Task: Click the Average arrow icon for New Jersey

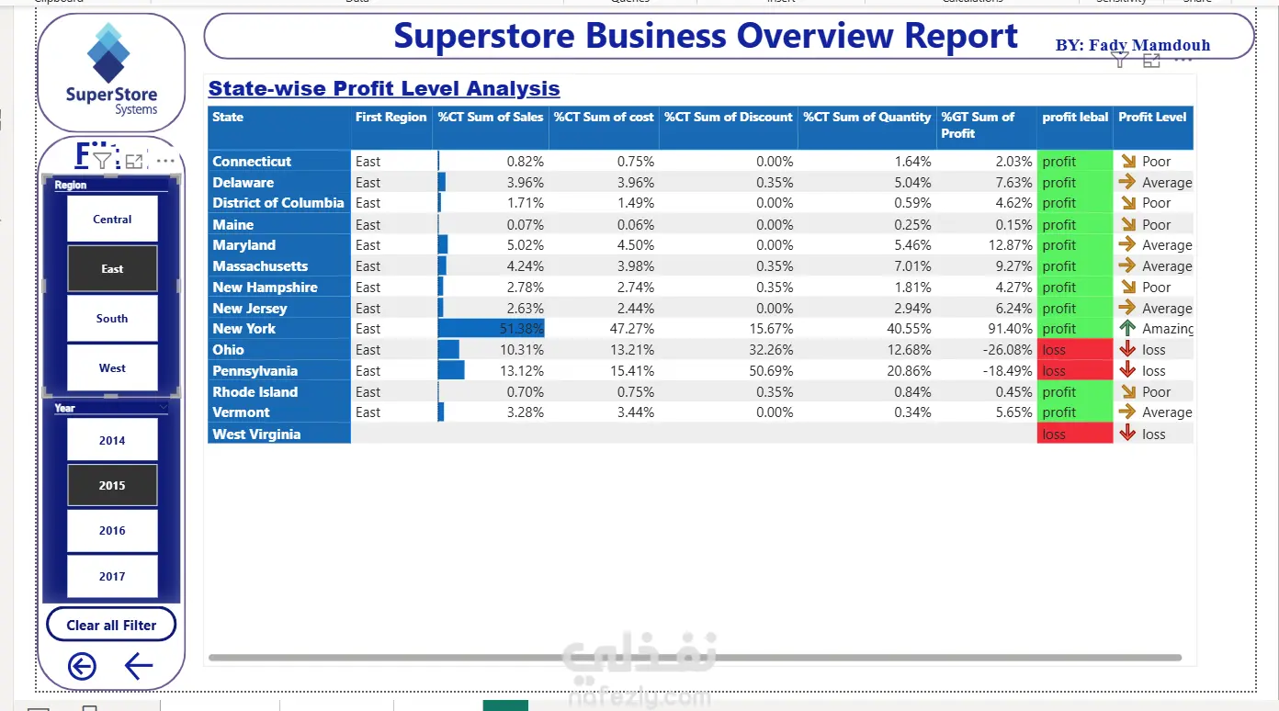Action: (x=1127, y=308)
